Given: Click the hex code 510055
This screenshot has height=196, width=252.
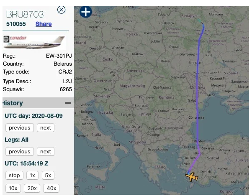Looking at the screenshot, I should [x=16, y=24].
